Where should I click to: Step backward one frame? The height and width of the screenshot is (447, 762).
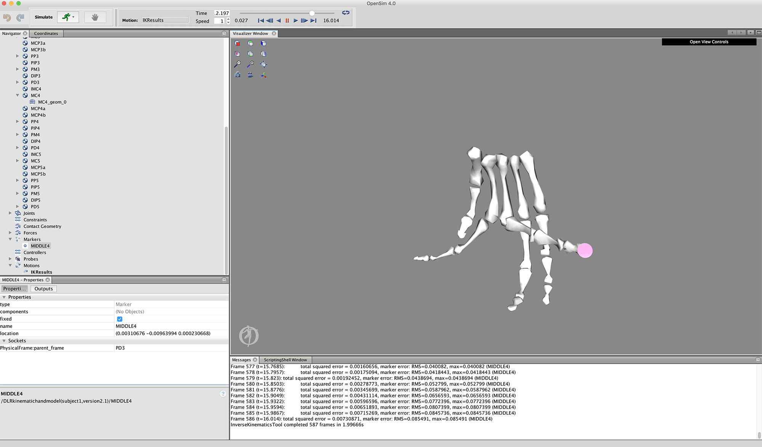point(269,21)
